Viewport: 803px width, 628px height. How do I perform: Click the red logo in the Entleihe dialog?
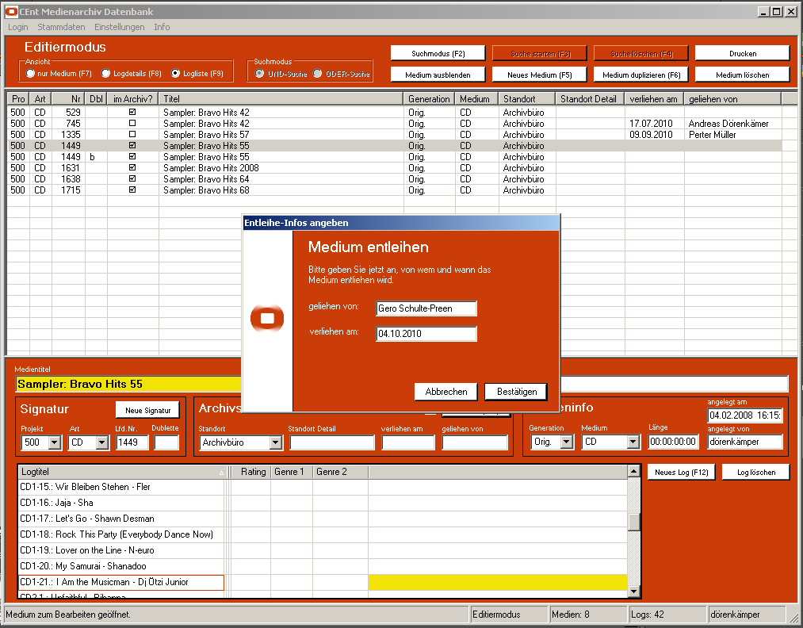(267, 318)
